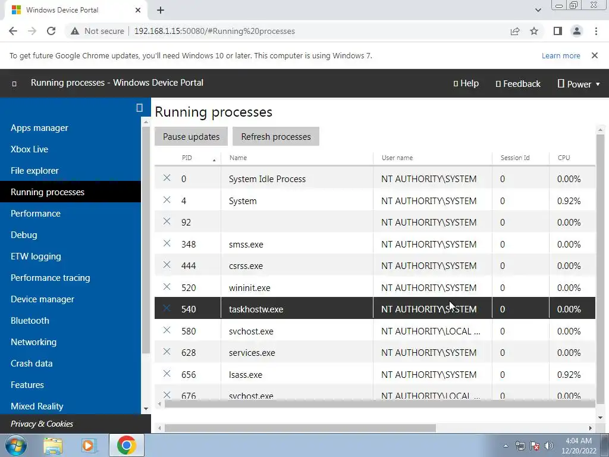Click the X icon for PID 92
Image resolution: width=609 pixels, height=457 pixels.
click(167, 221)
